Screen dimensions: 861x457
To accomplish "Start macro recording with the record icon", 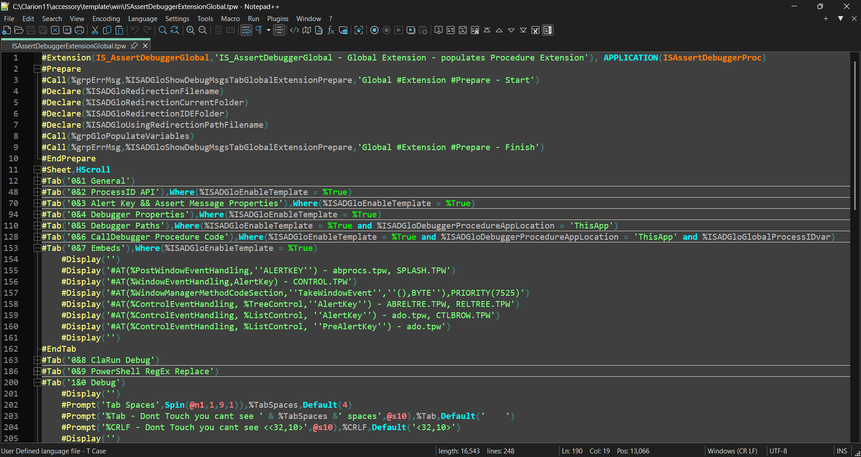I will click(x=374, y=30).
